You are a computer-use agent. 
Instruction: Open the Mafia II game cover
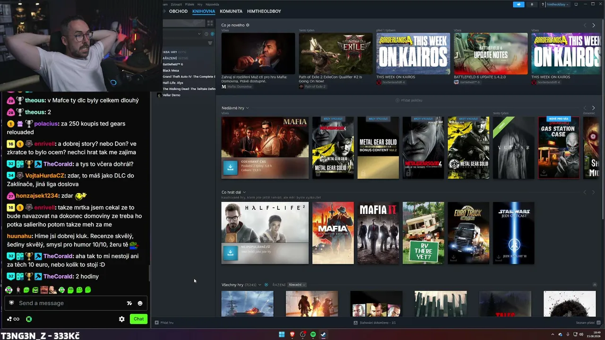click(x=378, y=233)
